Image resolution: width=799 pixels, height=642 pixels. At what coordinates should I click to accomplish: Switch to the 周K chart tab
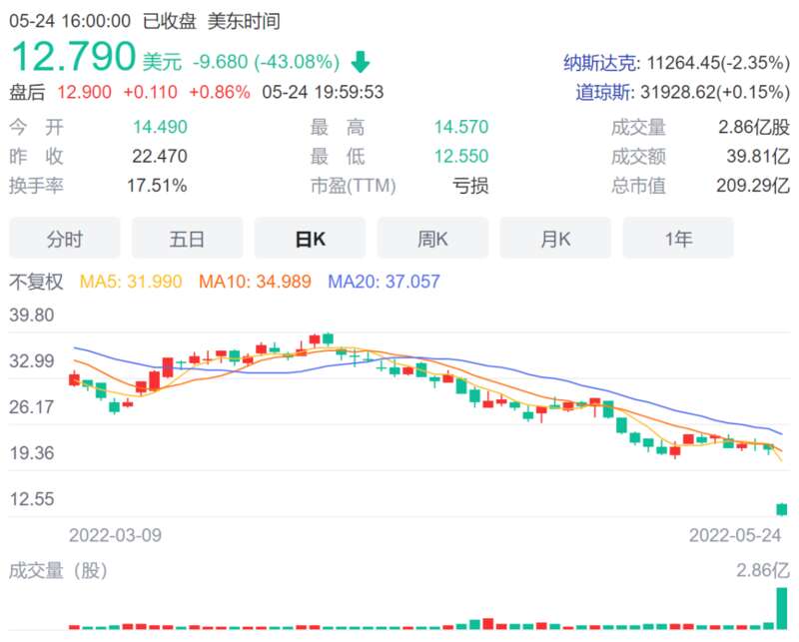pos(432,238)
